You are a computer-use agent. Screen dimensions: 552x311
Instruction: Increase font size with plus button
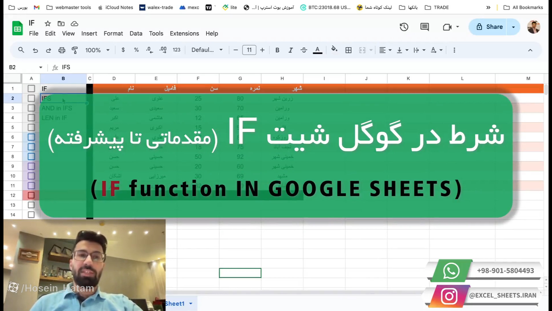(262, 50)
